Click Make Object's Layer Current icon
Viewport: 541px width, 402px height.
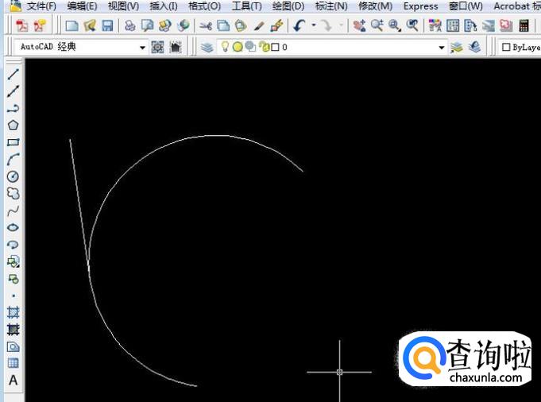(x=457, y=47)
